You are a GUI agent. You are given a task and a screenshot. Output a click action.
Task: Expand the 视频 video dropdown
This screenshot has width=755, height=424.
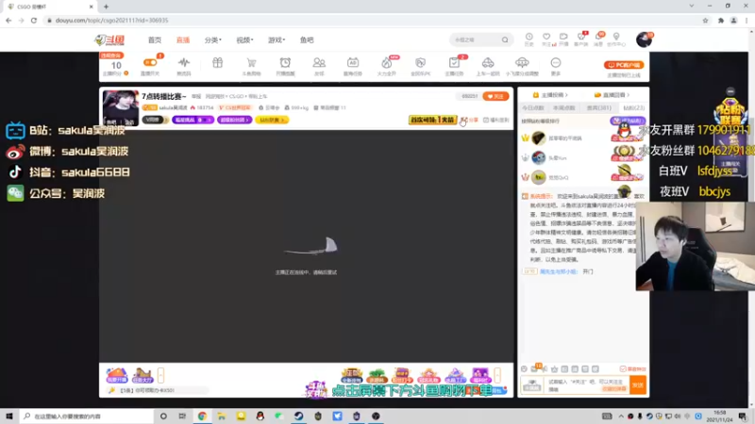244,40
